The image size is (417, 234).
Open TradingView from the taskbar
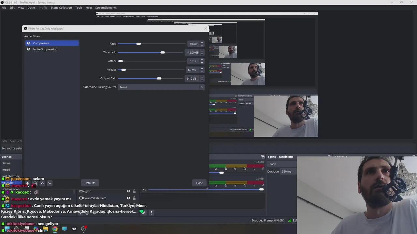point(74,229)
